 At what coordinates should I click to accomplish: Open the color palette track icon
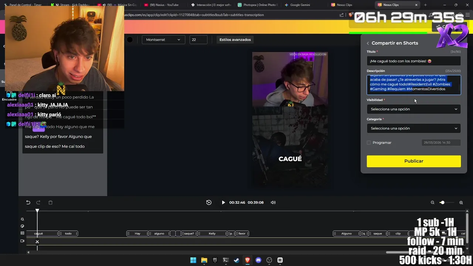pos(22,226)
